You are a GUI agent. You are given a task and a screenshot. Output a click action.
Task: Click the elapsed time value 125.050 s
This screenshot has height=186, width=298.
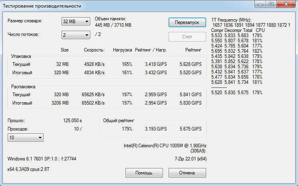[72, 120]
